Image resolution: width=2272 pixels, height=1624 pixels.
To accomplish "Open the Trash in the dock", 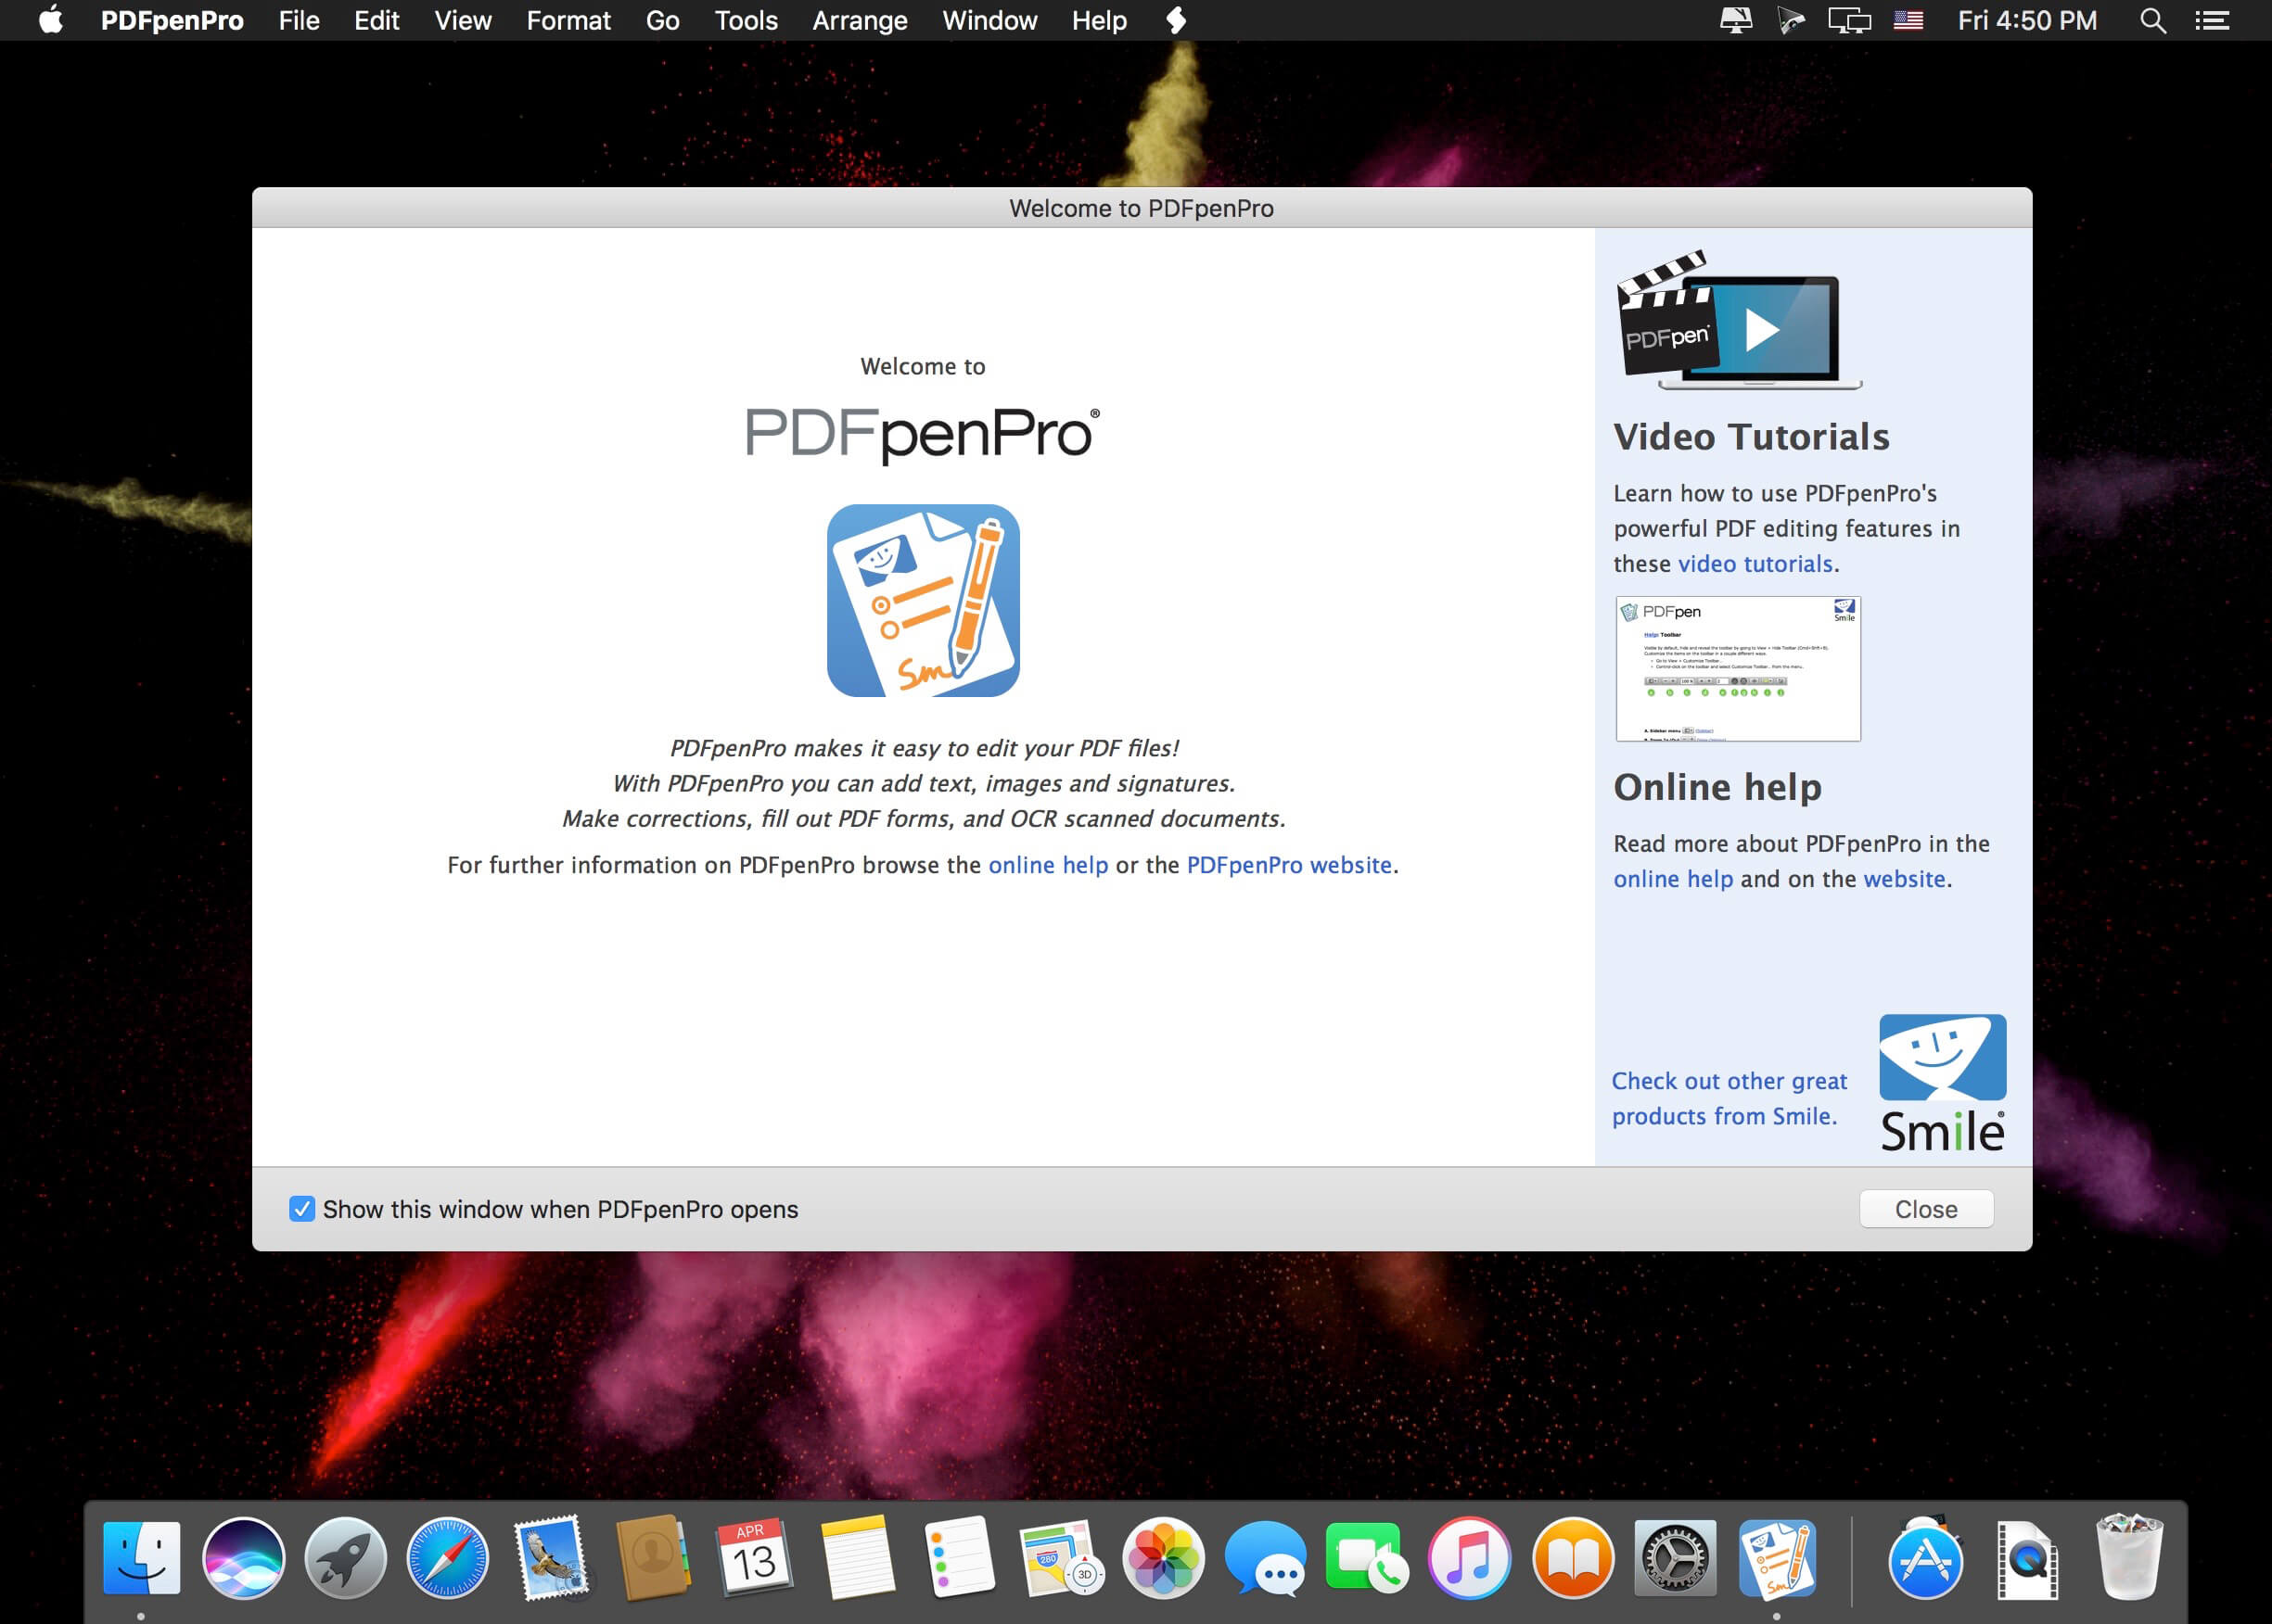I will (2129, 1557).
